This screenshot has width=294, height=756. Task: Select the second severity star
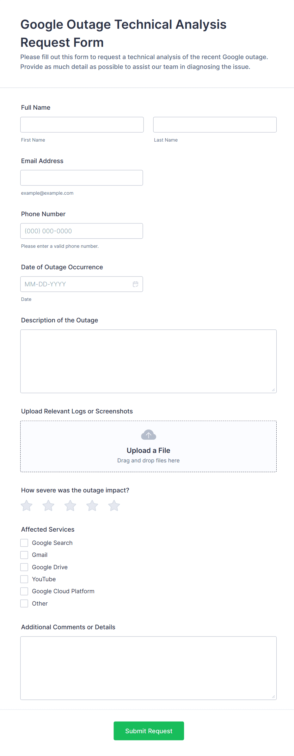(x=48, y=506)
